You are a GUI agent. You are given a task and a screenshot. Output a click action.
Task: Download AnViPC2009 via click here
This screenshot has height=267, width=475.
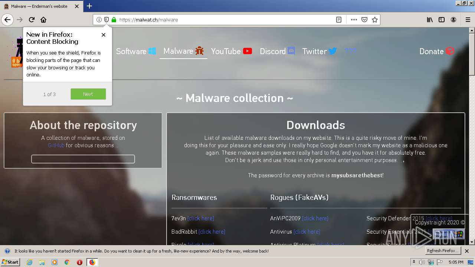[315, 218]
